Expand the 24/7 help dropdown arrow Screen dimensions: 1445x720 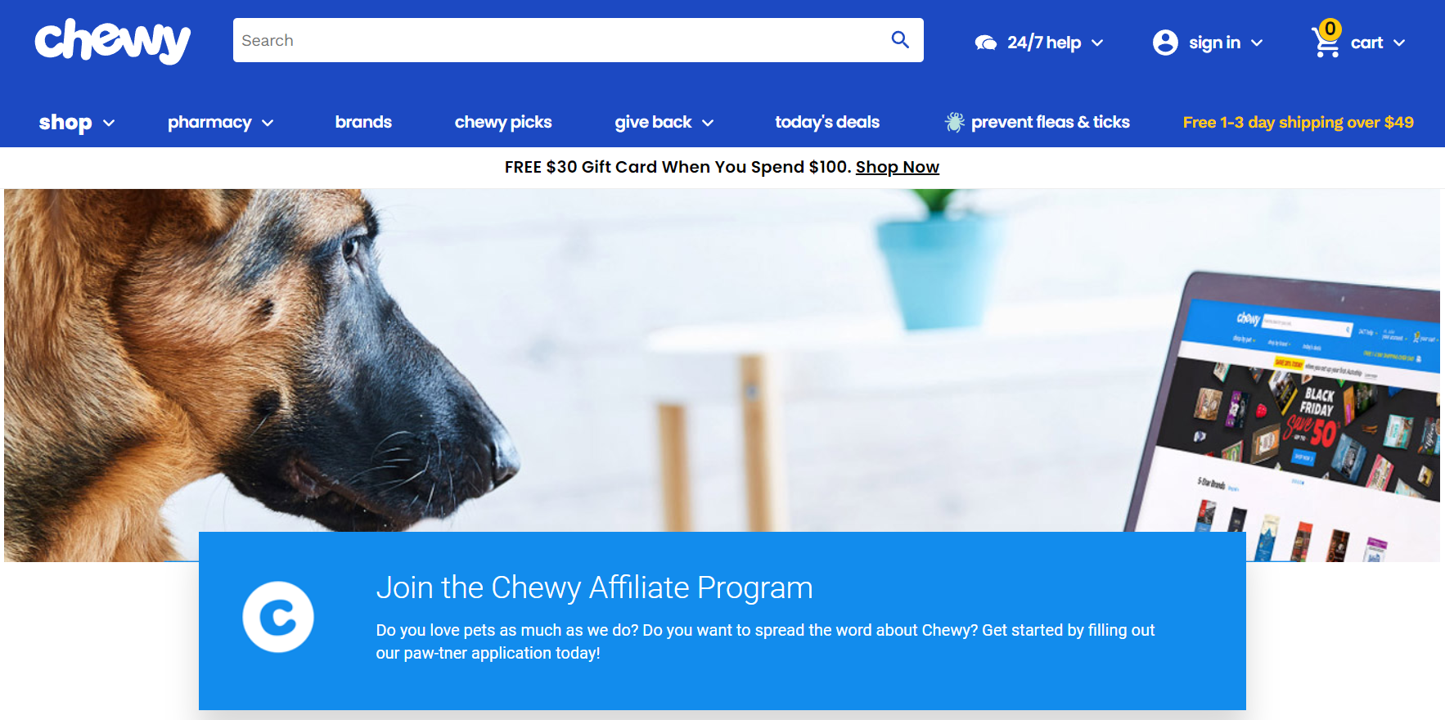click(1097, 43)
